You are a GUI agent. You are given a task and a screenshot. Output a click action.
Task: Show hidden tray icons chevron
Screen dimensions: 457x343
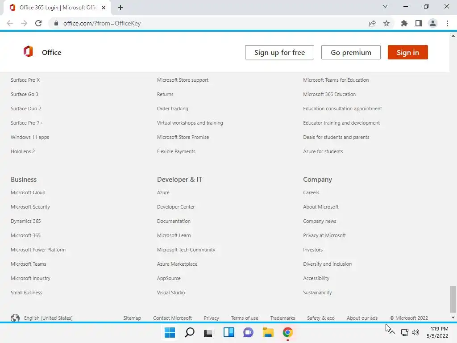(x=392, y=332)
